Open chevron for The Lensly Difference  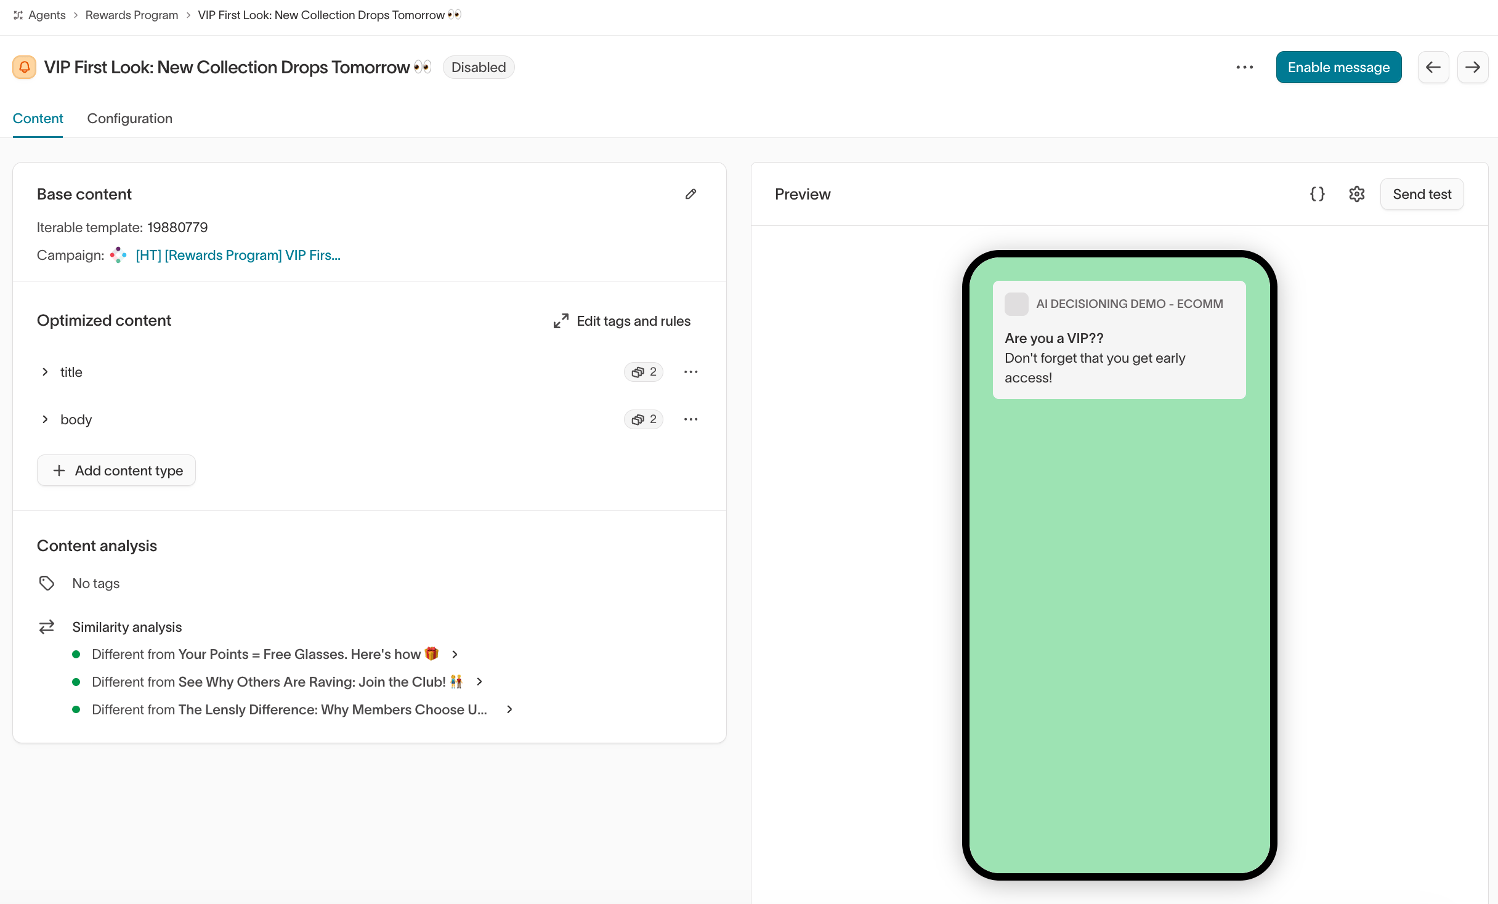[x=509, y=709]
